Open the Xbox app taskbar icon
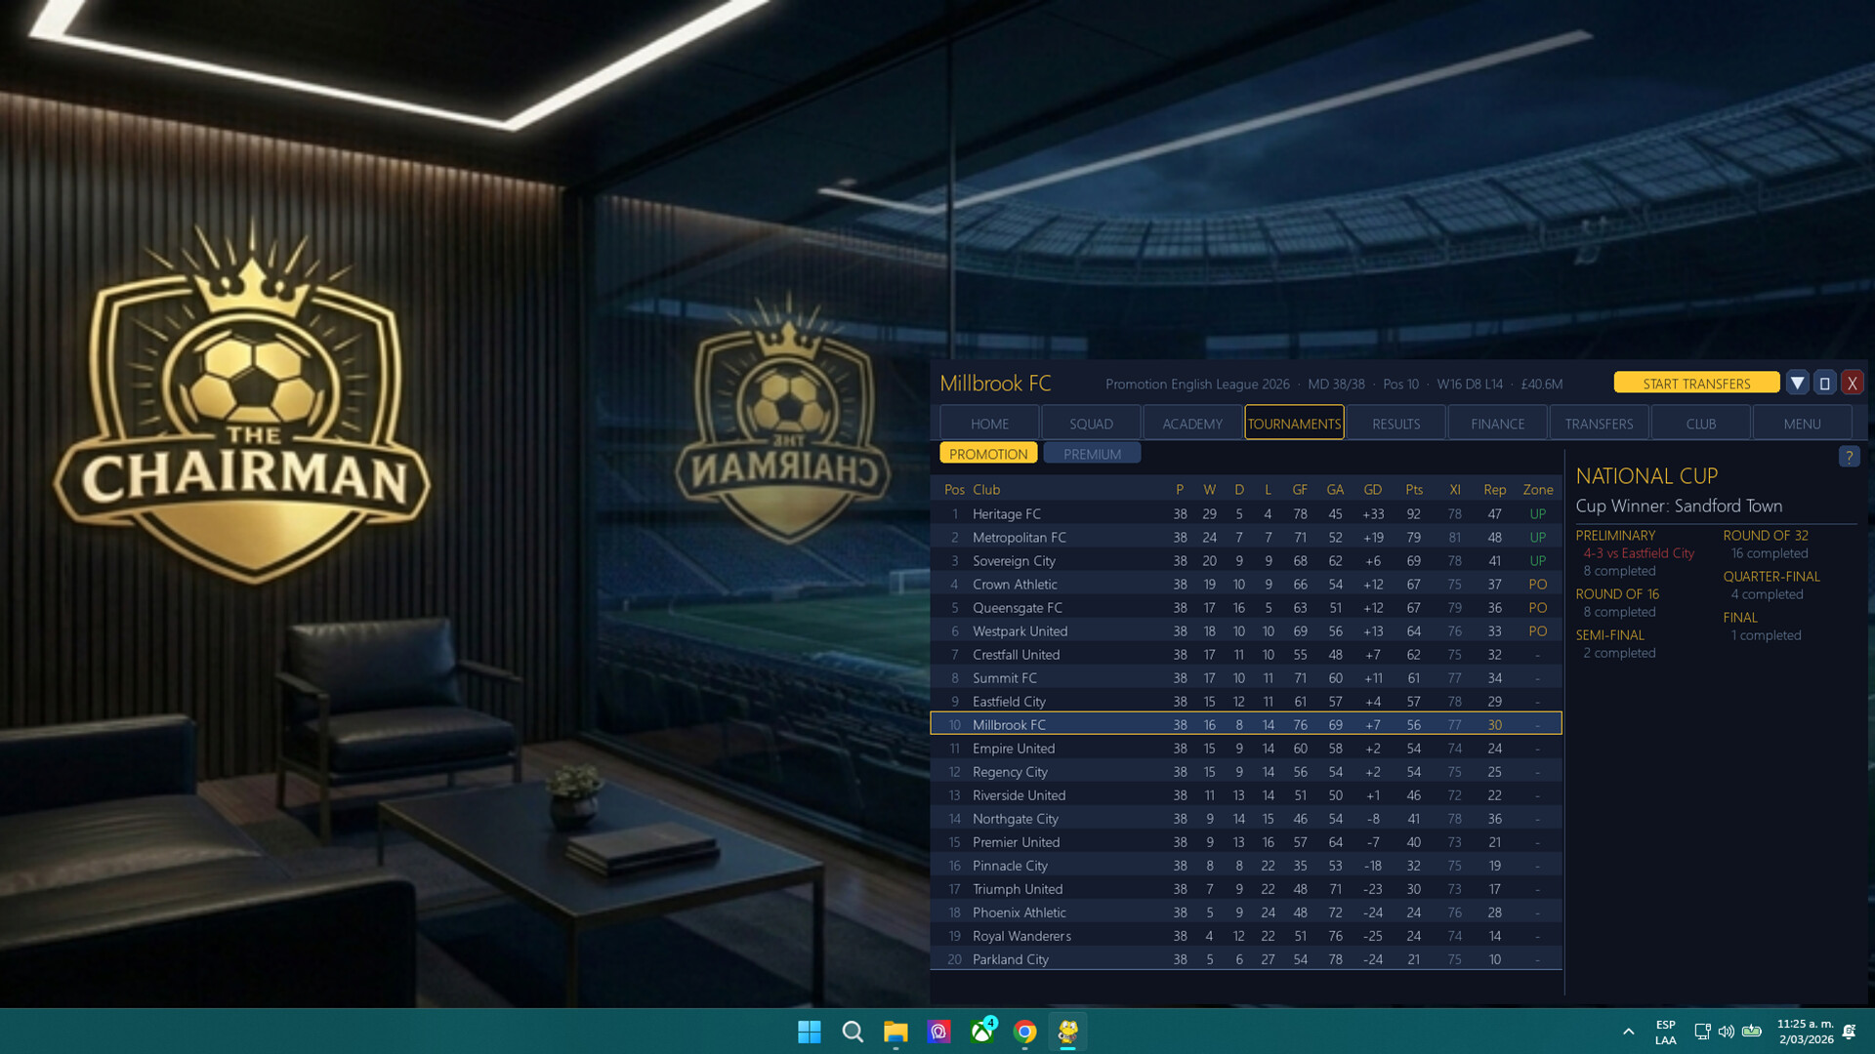This screenshot has width=1875, height=1054. (981, 1032)
